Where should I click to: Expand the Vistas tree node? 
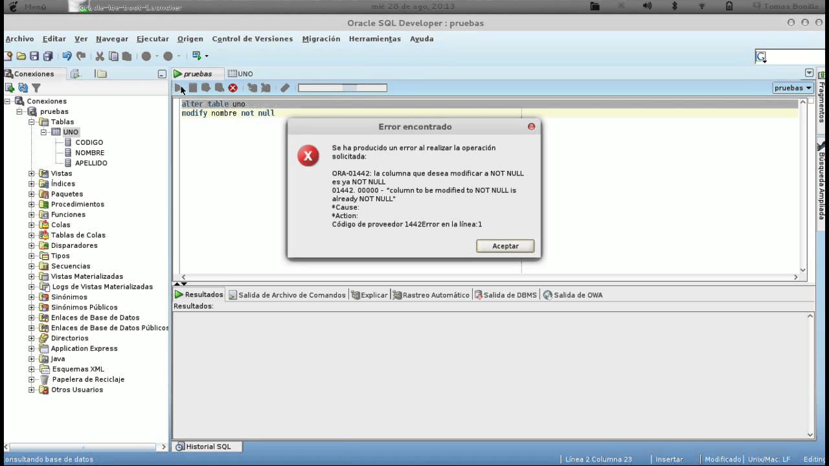click(x=31, y=173)
